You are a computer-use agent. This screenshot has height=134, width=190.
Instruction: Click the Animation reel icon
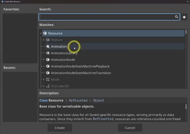[x=48, y=46]
